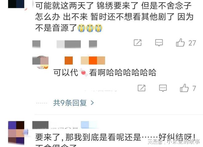Screen dimensions: 203x147
Task: Share the 可以代看 reply
Action: point(141,88)
